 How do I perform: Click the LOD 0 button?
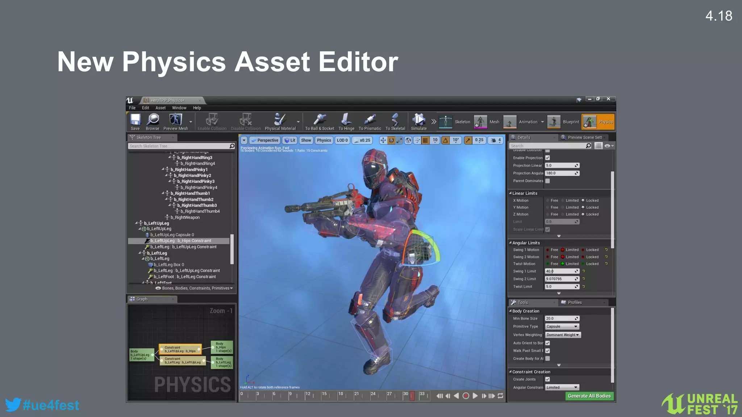pos(342,140)
